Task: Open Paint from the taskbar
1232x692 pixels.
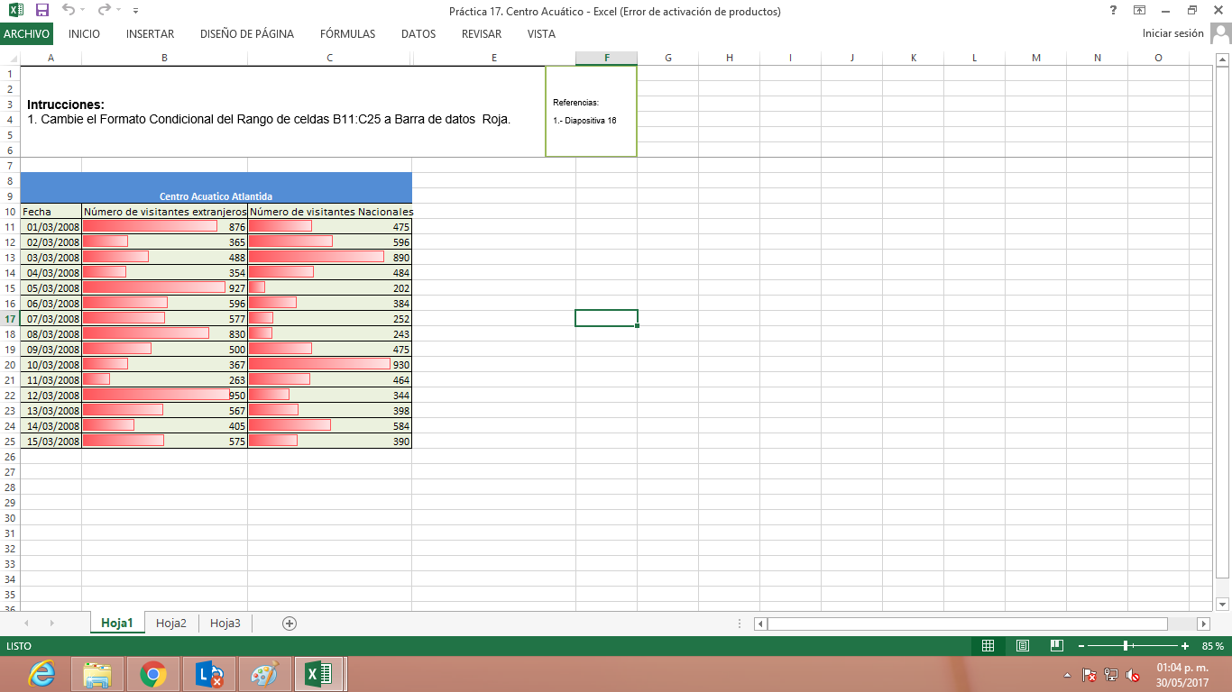Action: pos(264,674)
